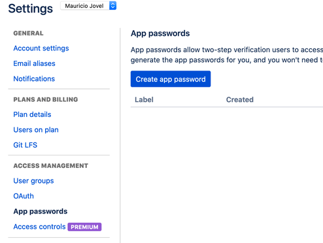This screenshot has width=323, height=243.
Task: Click Create app password button
Action: coord(171,79)
